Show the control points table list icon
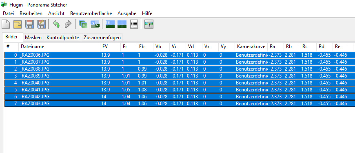This screenshot has height=153, width=355. pos(134,24)
